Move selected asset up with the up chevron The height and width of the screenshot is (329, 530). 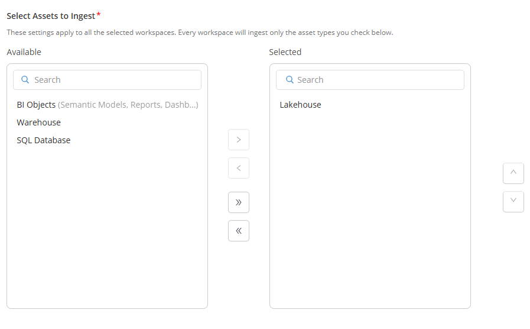[513, 173]
